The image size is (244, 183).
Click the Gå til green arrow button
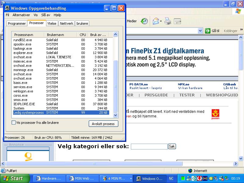coord(208,31)
